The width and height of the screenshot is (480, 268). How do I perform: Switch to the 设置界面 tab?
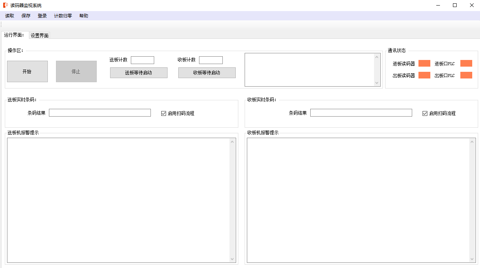point(40,36)
